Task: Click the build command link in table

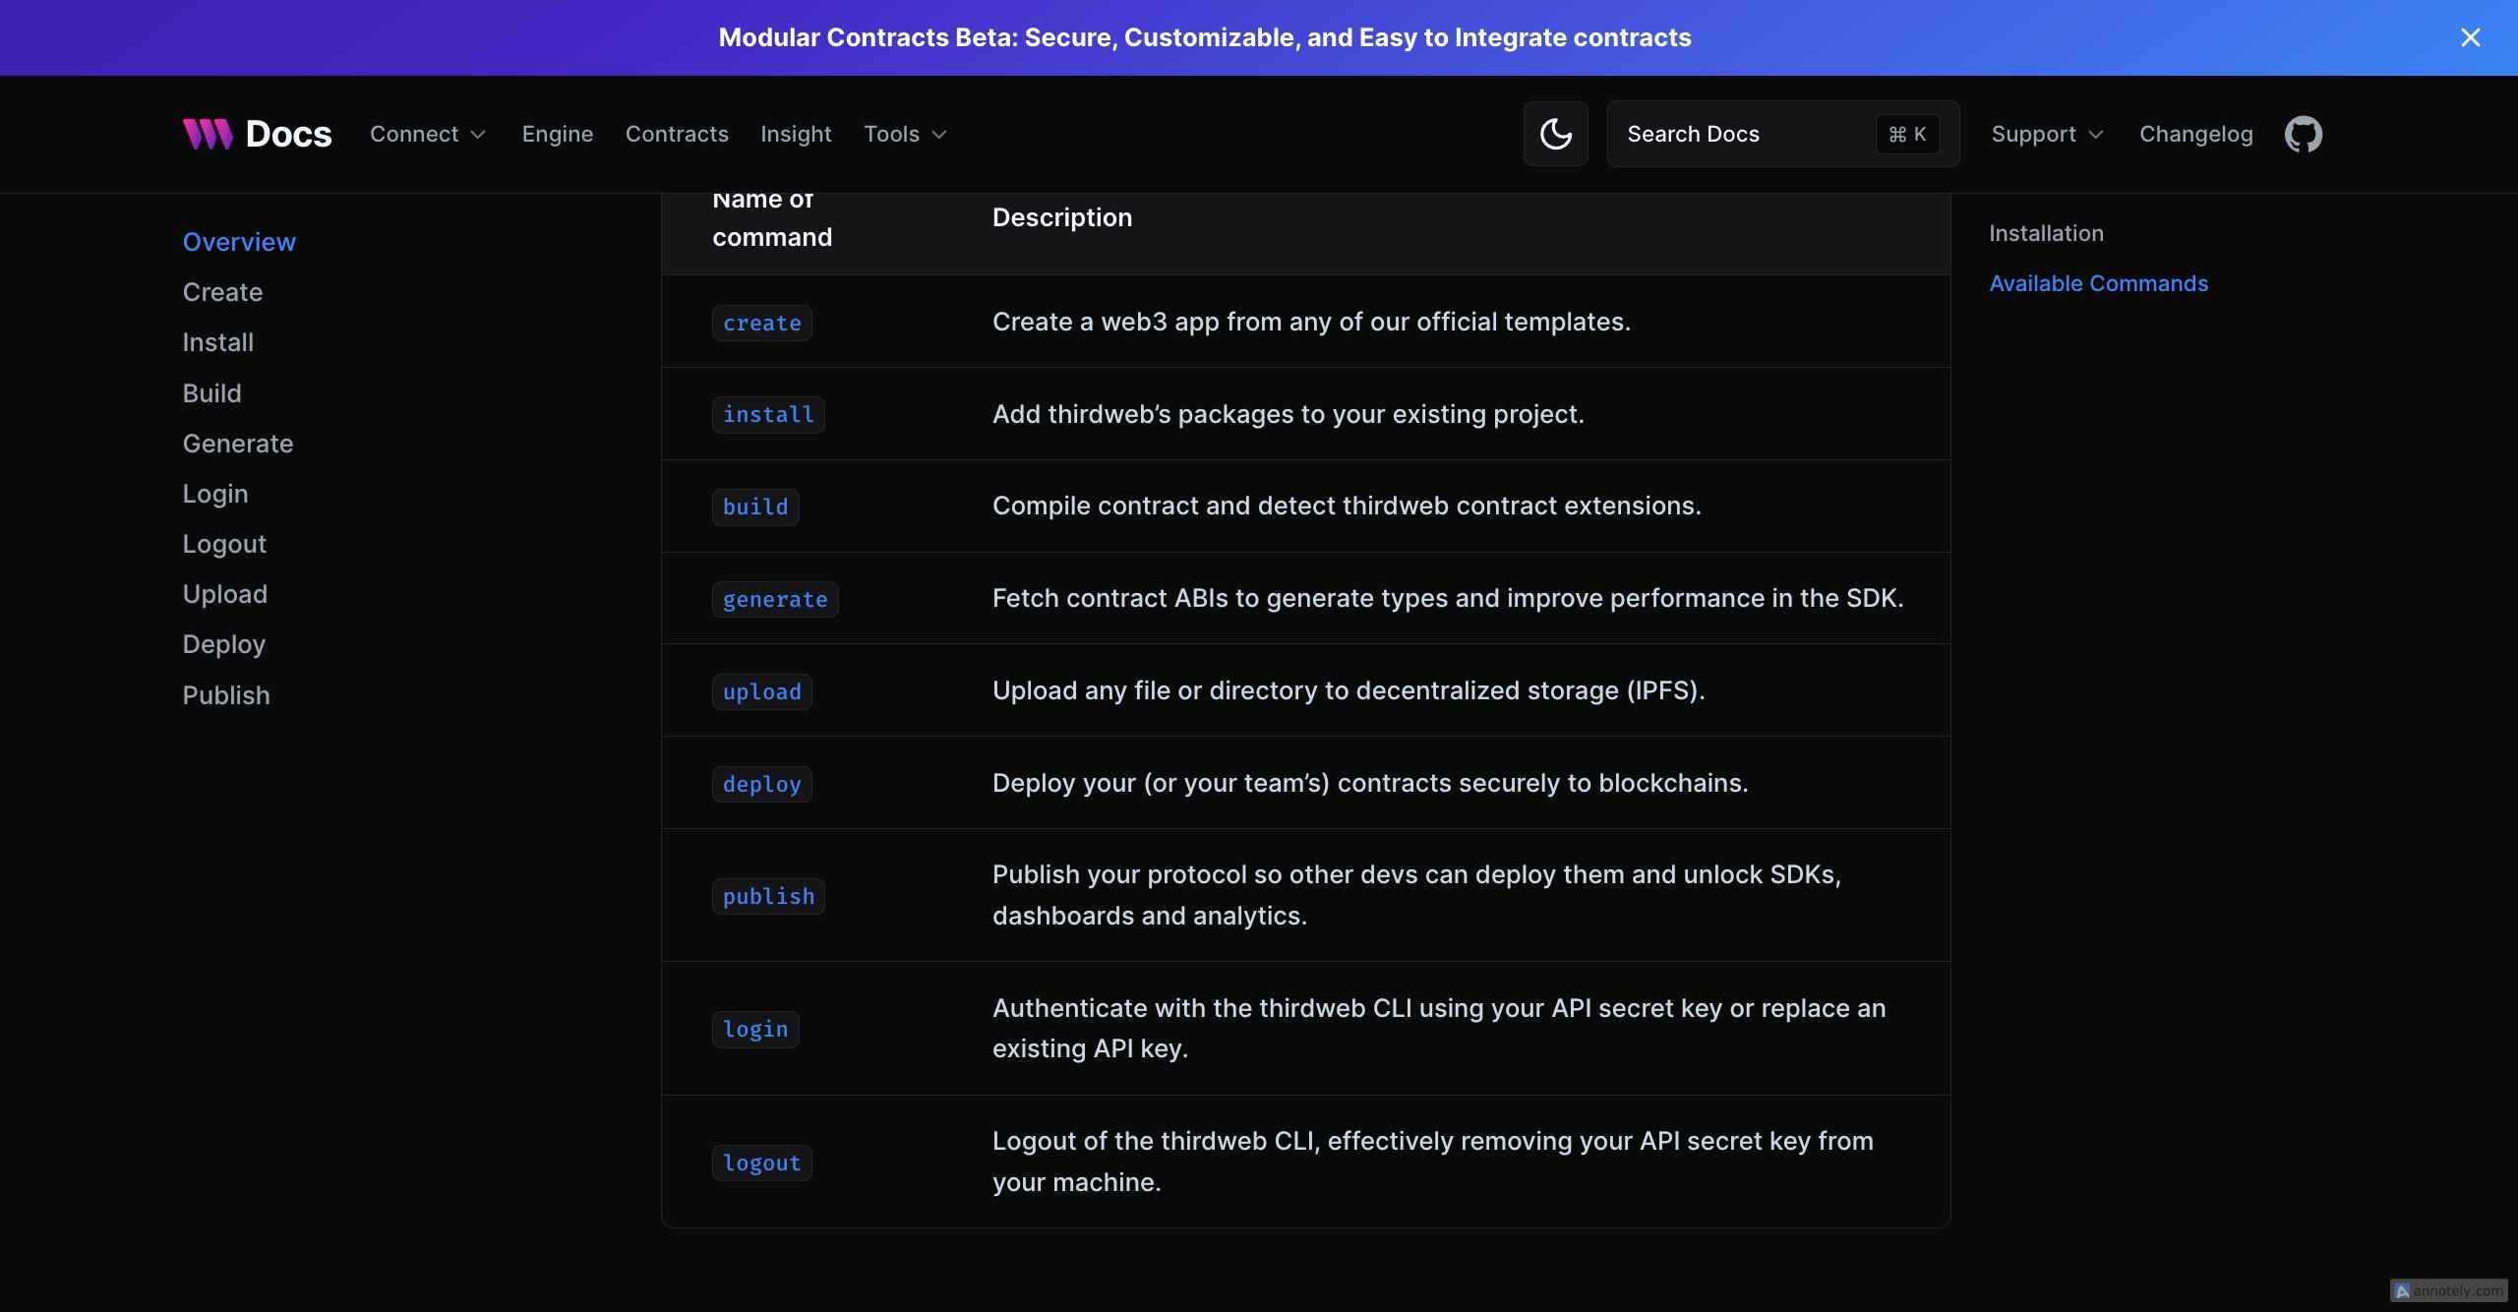Action: 755,507
